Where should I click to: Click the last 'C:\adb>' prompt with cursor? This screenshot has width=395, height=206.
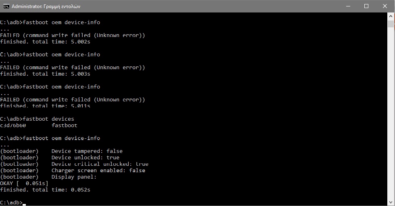point(12,203)
